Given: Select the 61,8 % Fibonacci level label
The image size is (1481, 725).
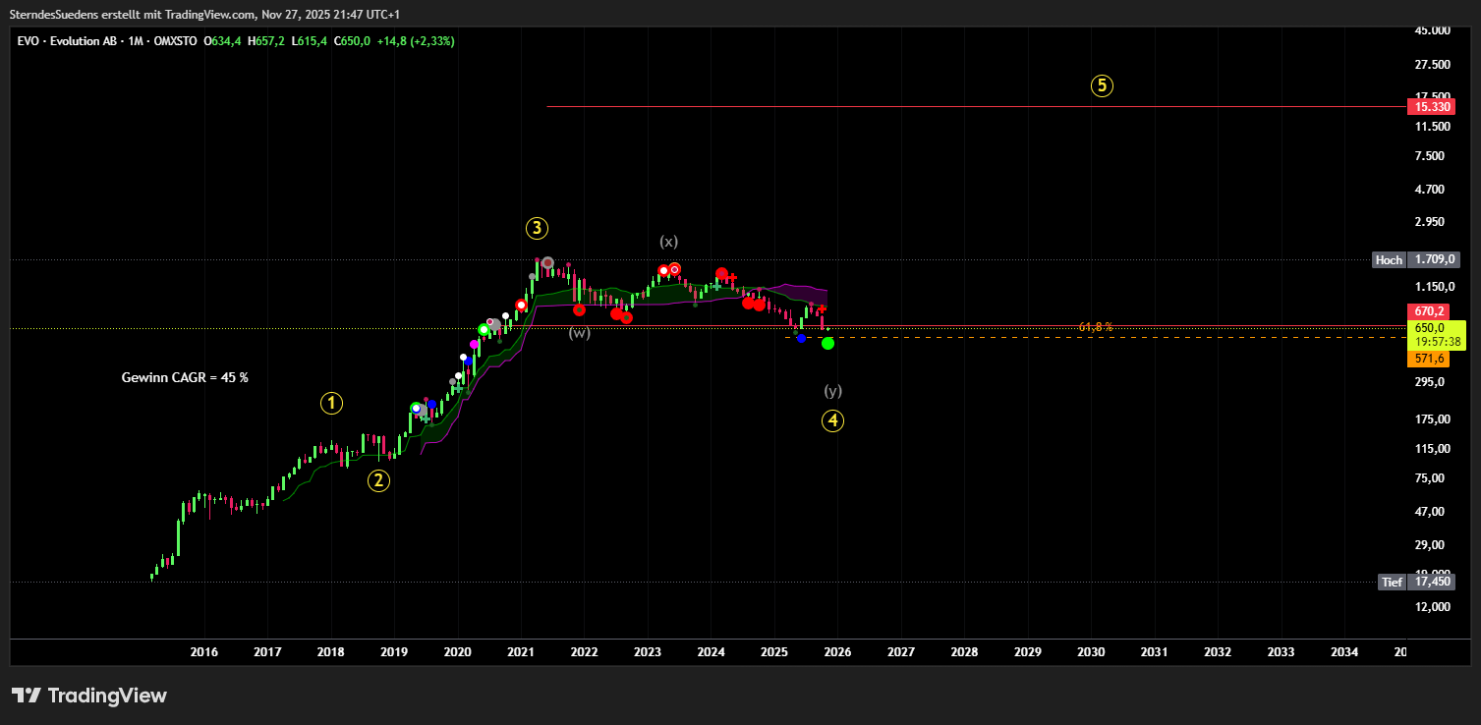Looking at the screenshot, I should [x=1095, y=327].
